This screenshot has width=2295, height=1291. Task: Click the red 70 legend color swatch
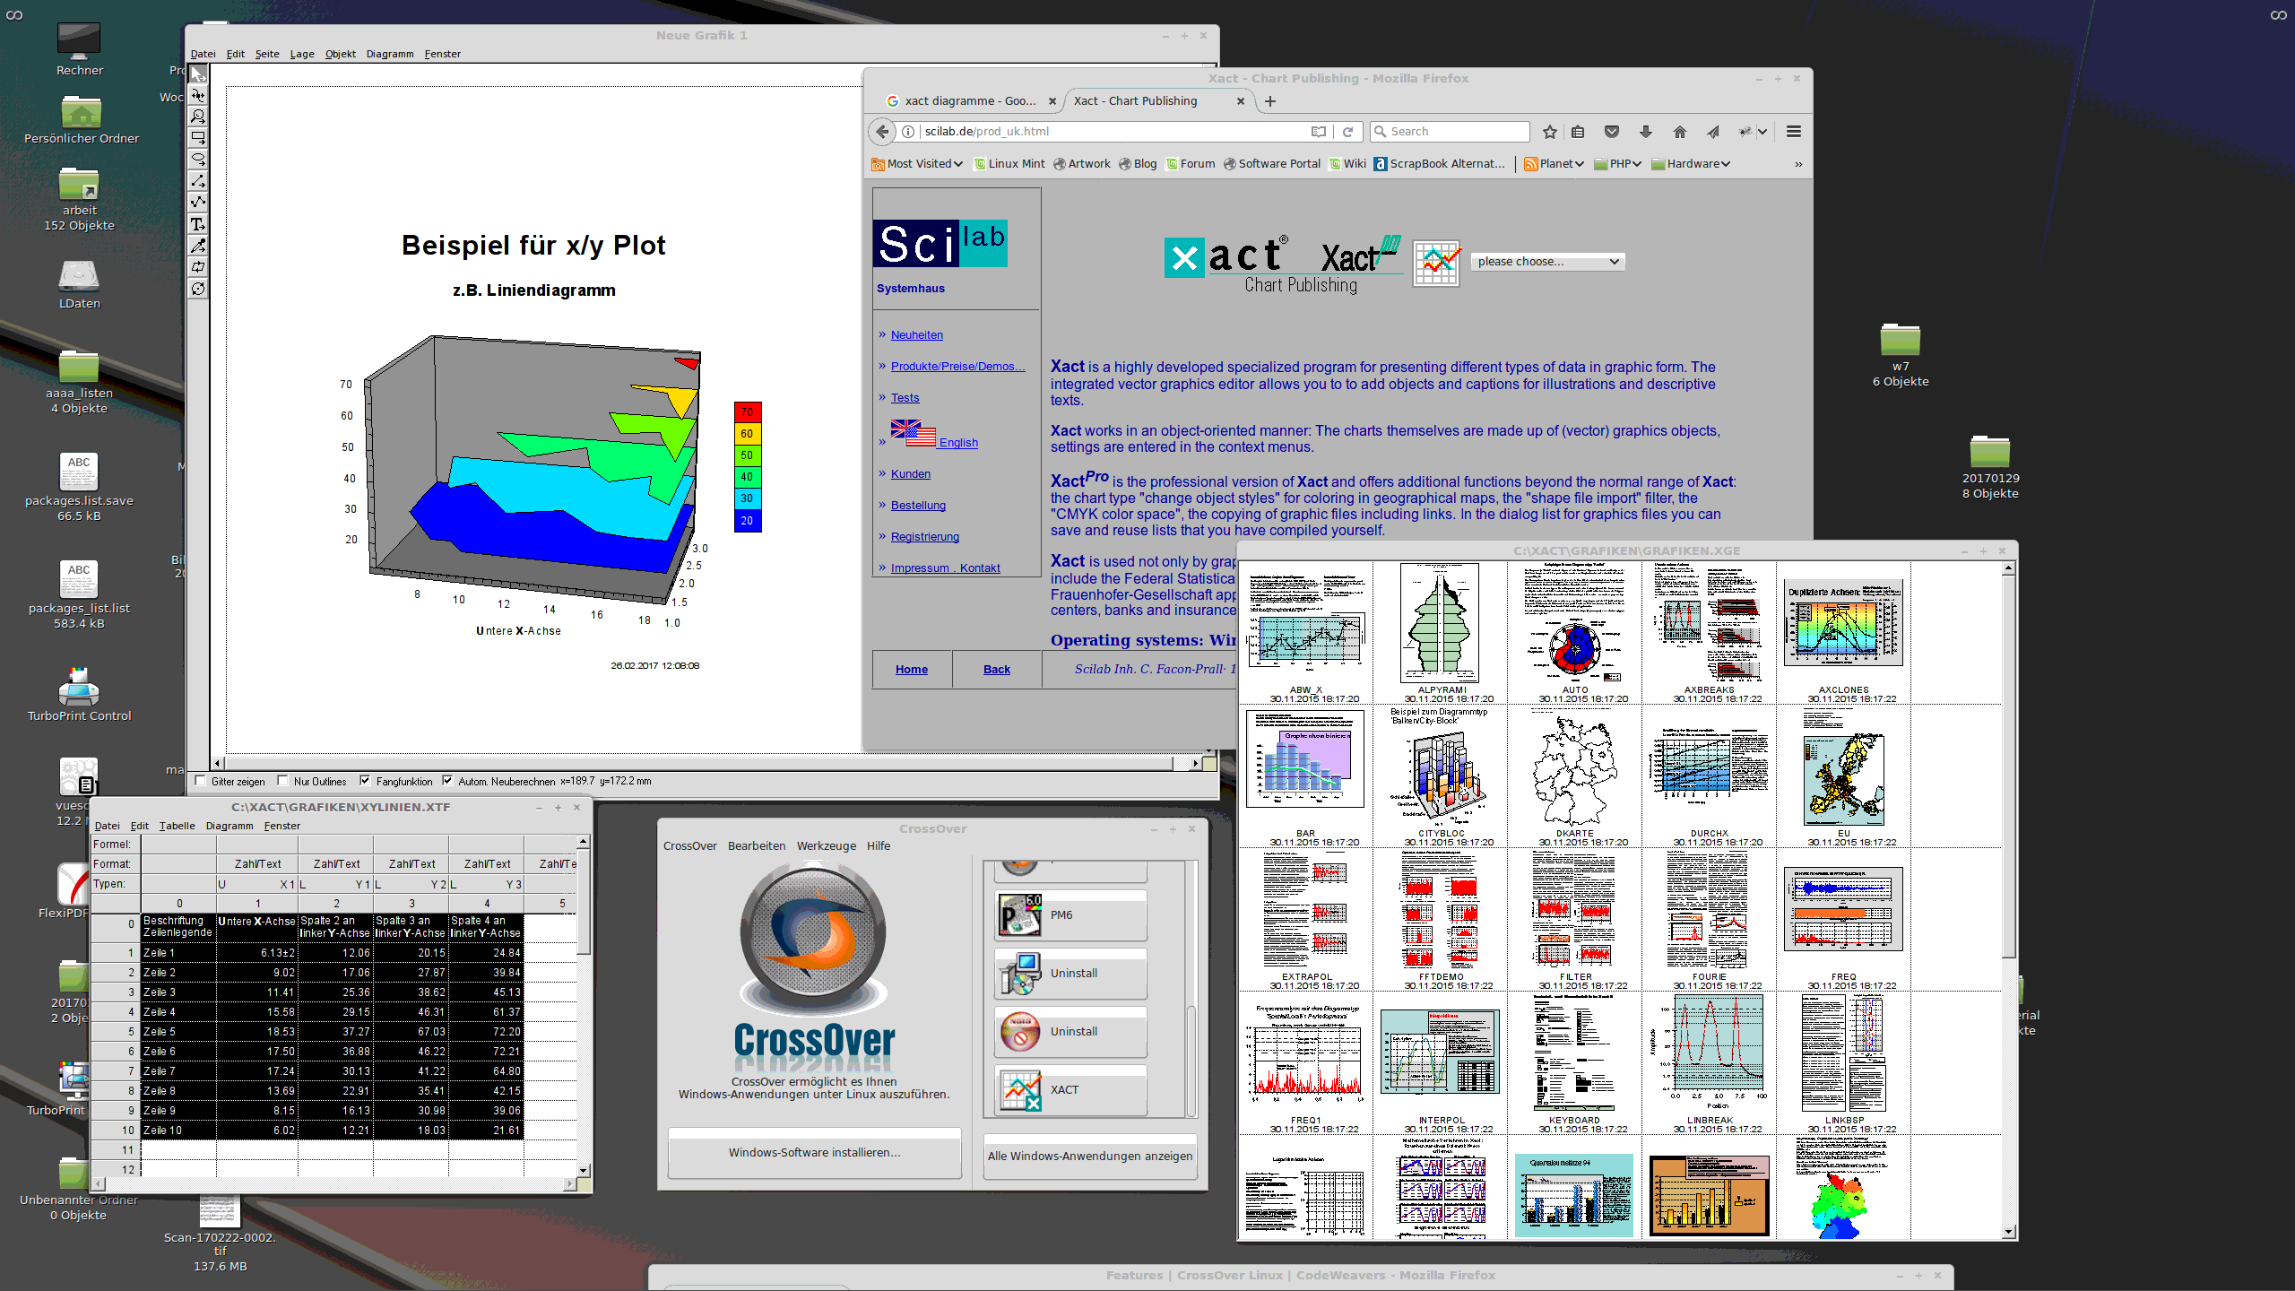(747, 412)
